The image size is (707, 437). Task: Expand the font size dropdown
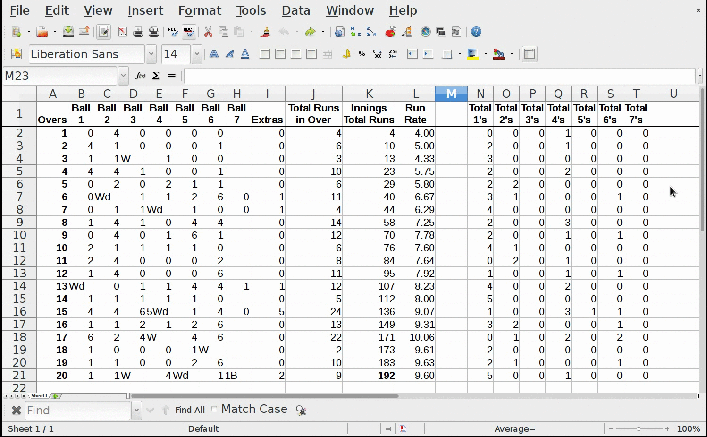tap(197, 54)
